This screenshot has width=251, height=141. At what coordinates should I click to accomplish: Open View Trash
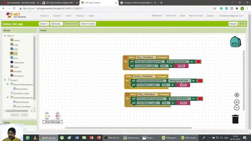pyautogui.click(x=171, y=16)
